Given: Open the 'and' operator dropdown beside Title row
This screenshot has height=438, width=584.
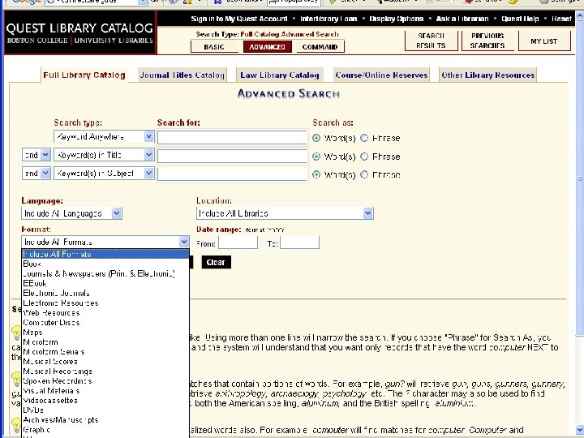Looking at the screenshot, I should point(36,155).
